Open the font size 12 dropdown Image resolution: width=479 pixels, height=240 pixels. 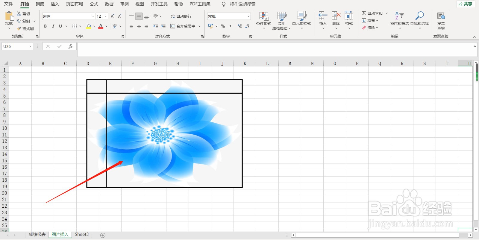point(106,16)
